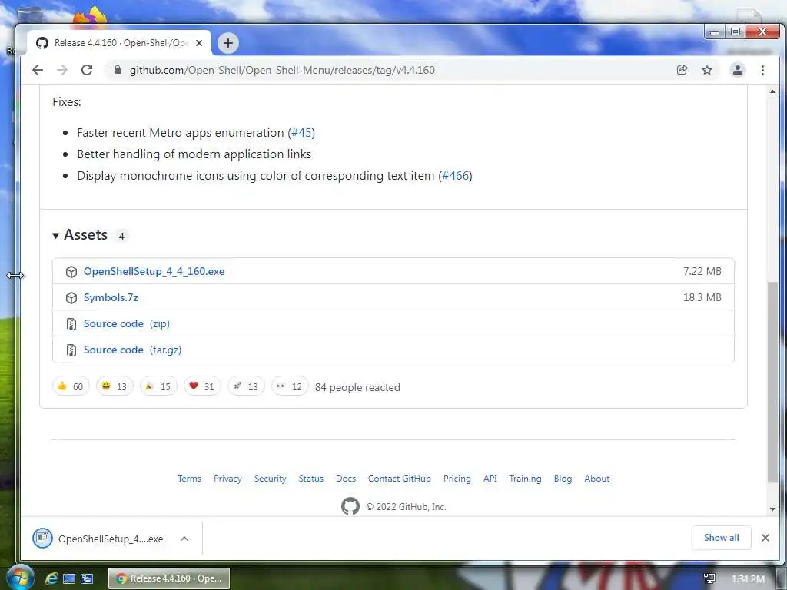
Task: Expand download item options chevron
Action: [x=184, y=539]
